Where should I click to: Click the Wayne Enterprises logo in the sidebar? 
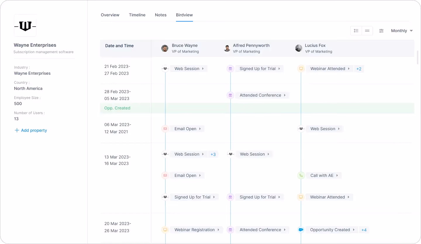25,25
